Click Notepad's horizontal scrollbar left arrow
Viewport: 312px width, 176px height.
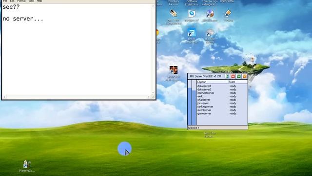[x=4, y=97]
